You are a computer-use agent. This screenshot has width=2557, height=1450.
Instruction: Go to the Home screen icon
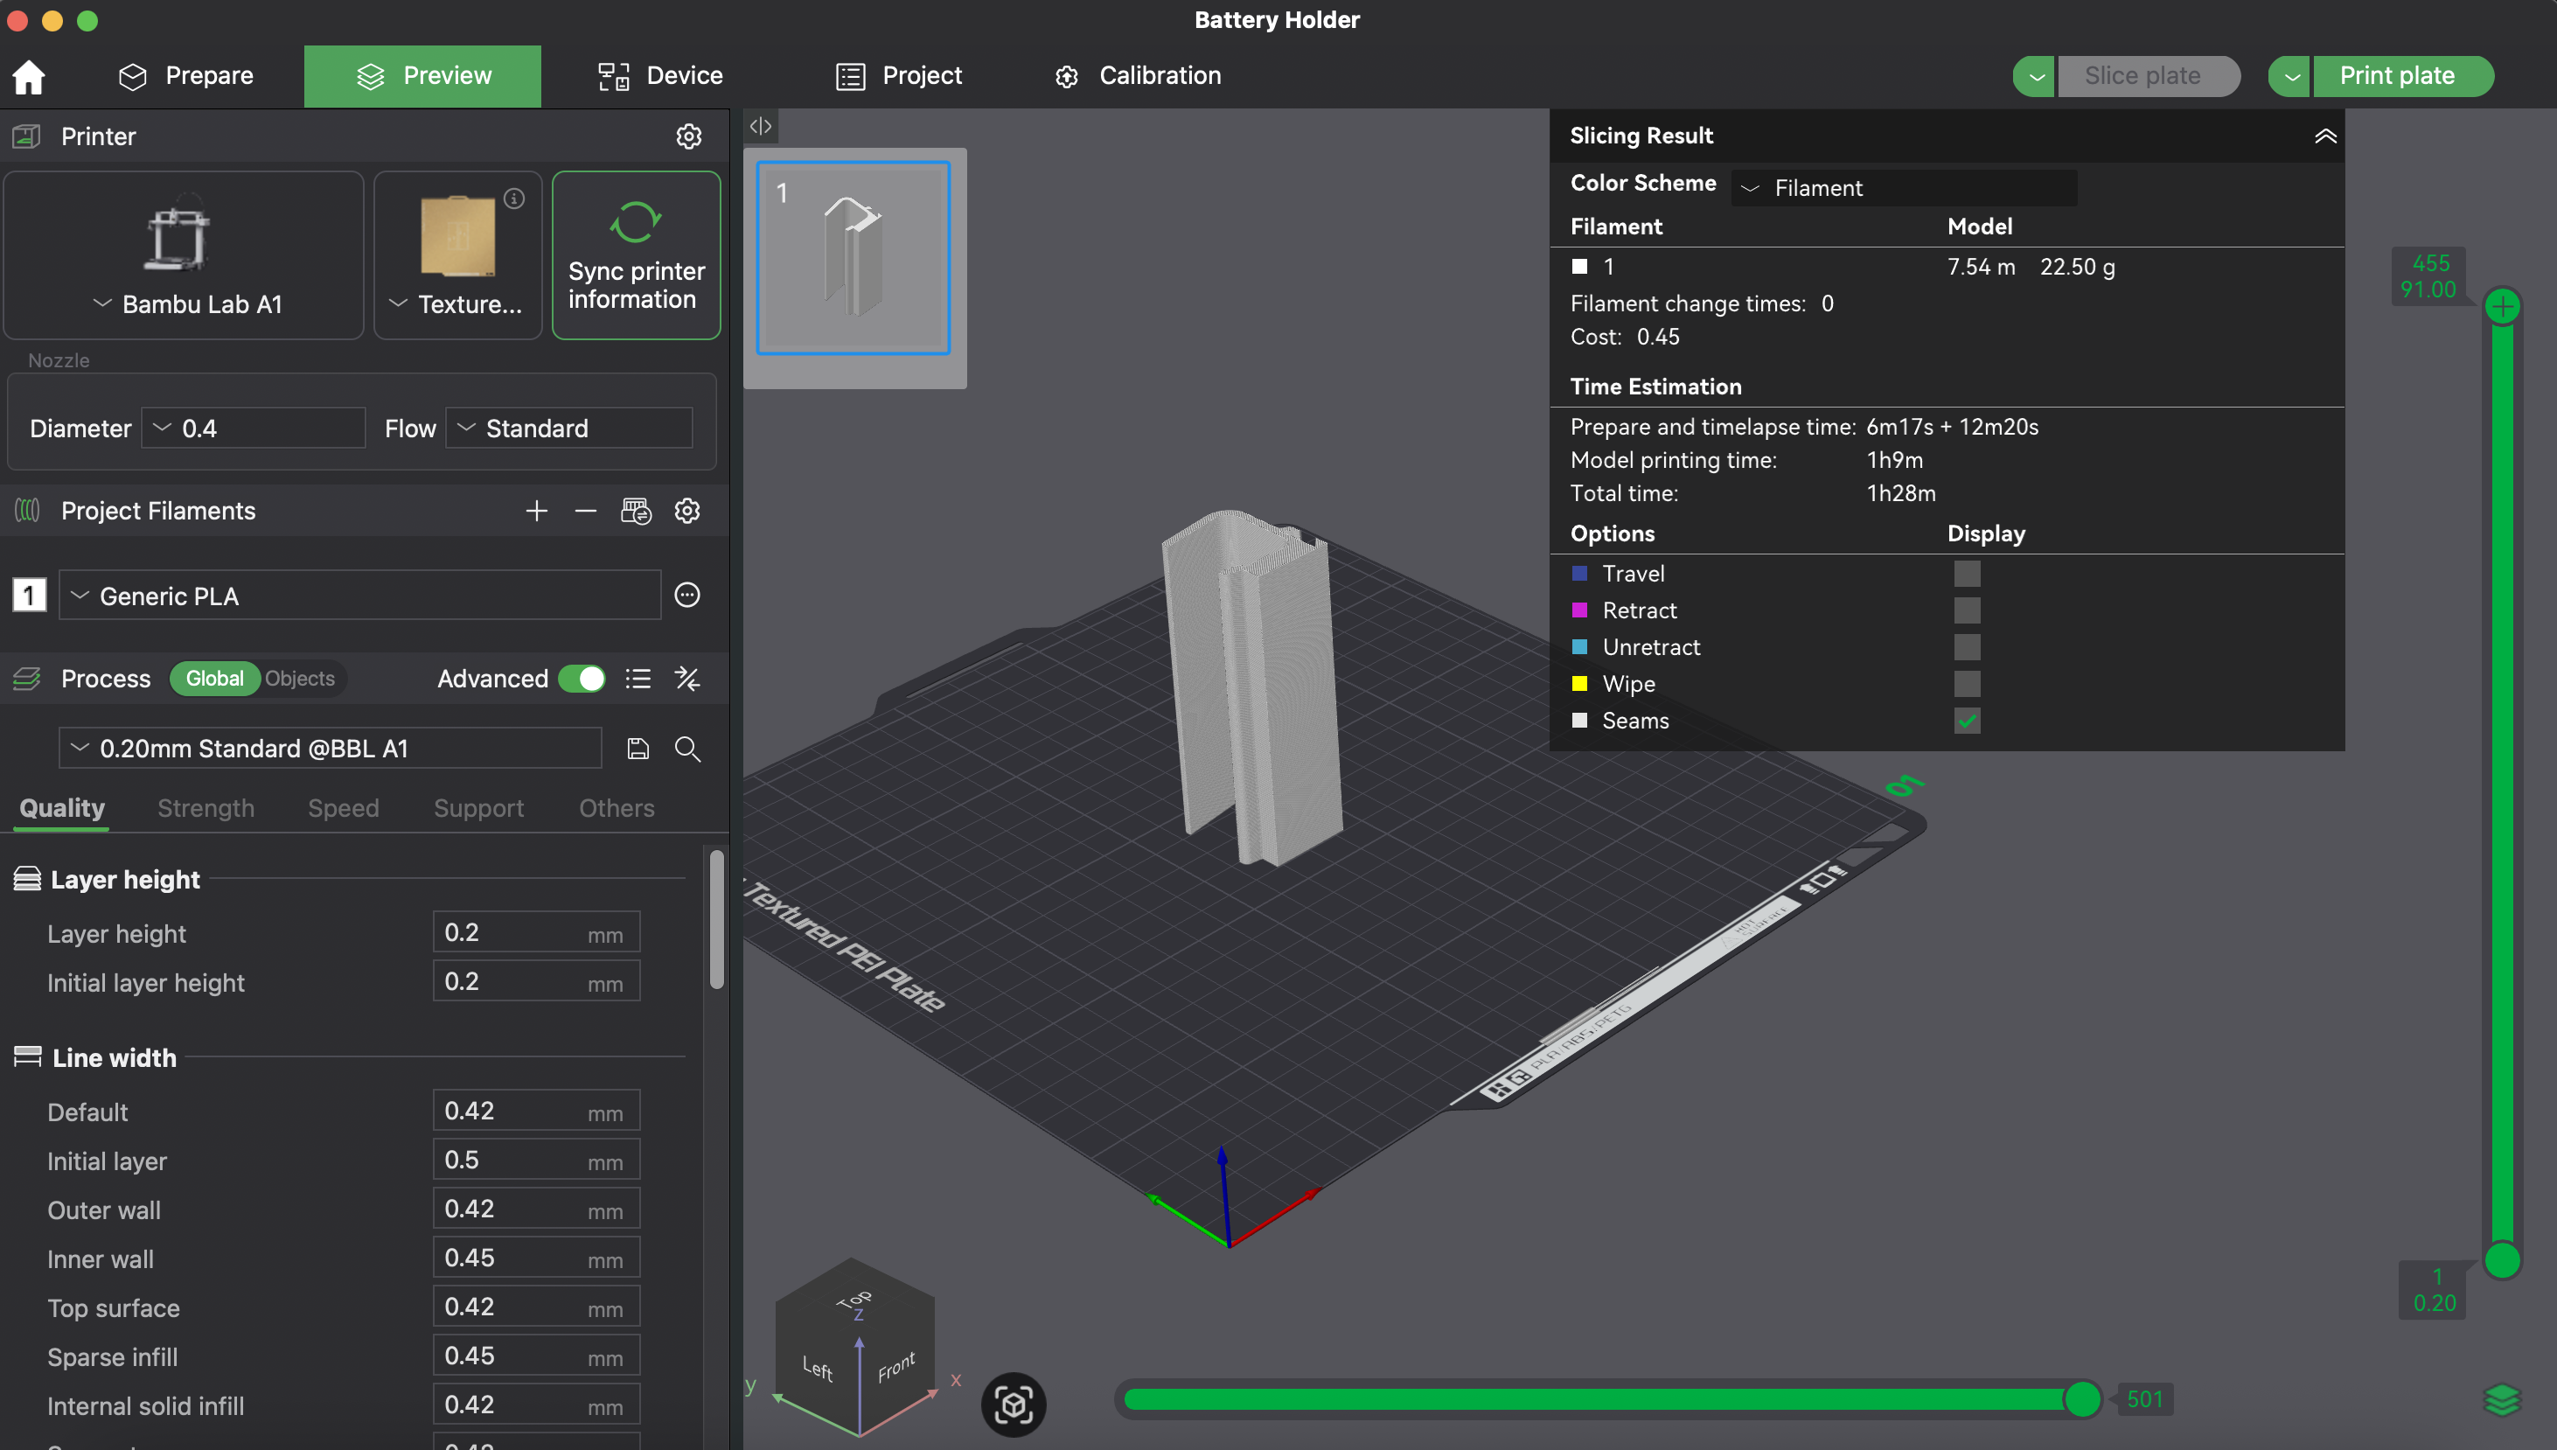(29, 77)
